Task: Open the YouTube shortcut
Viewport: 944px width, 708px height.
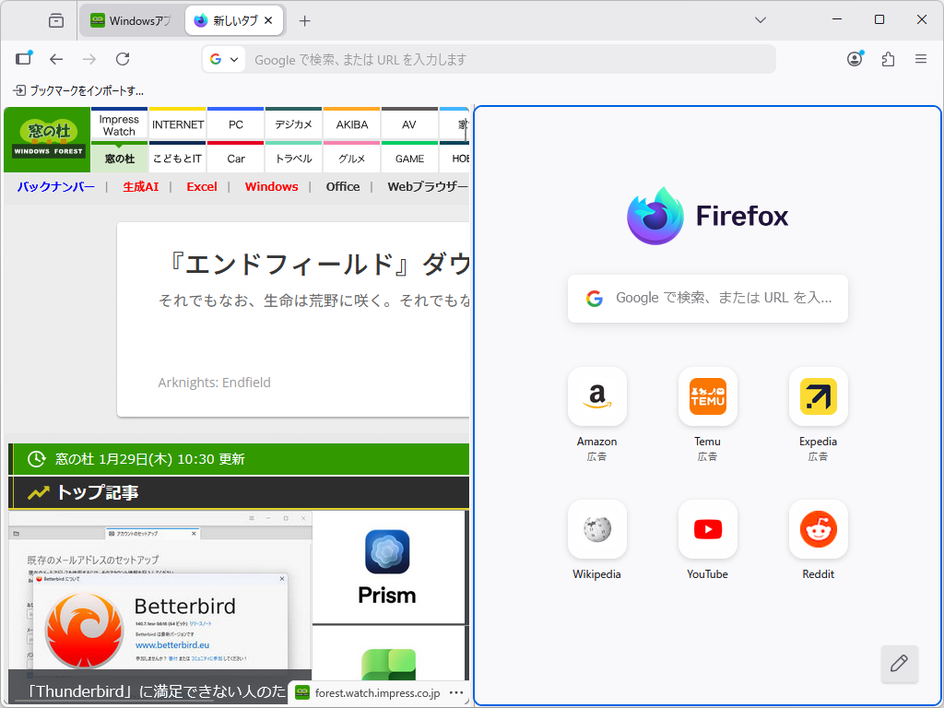Action: click(707, 529)
